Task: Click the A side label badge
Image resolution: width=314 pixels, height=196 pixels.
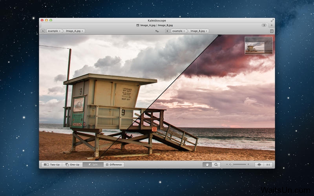Action: coord(42,31)
